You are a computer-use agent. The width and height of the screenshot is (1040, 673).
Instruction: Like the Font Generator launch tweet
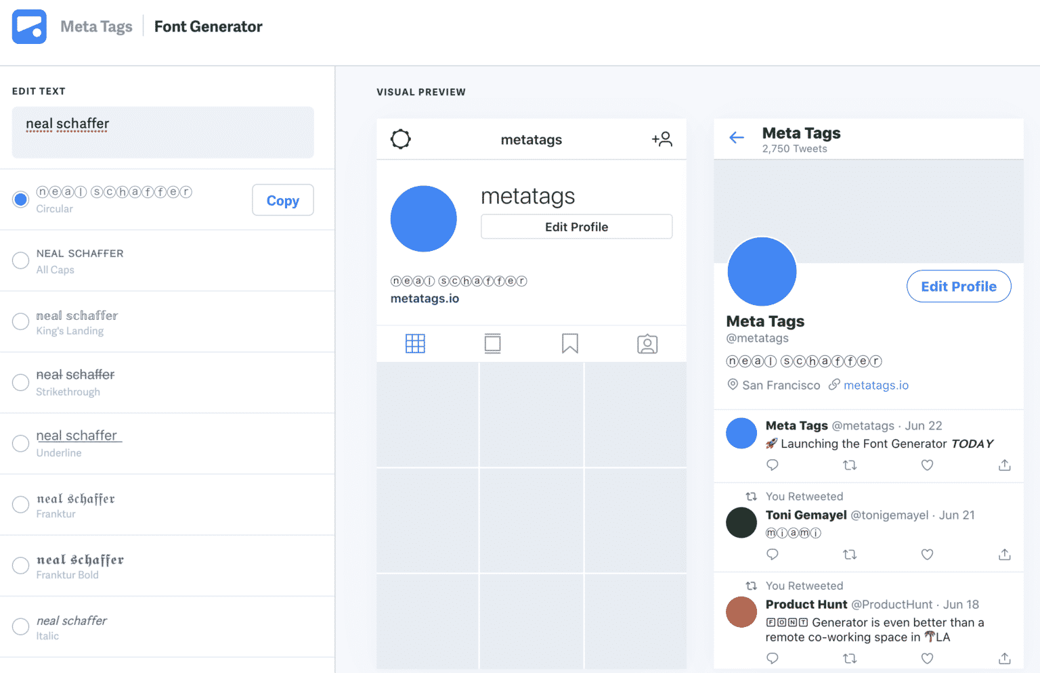pyautogui.click(x=927, y=465)
